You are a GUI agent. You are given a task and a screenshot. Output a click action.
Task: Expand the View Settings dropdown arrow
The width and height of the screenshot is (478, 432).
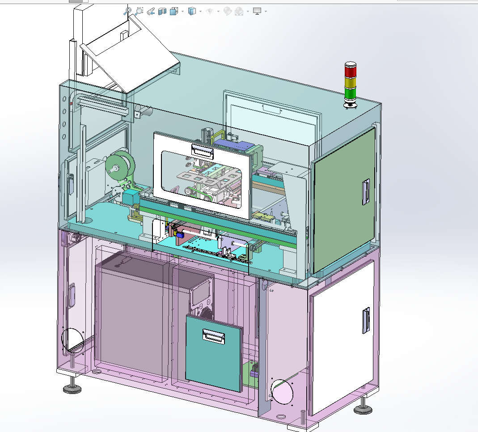coord(266,12)
